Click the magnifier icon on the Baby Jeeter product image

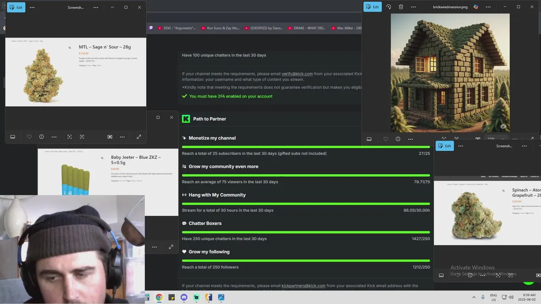coord(102,158)
